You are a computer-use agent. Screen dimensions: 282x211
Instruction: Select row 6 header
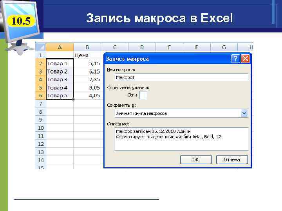(x=41, y=96)
